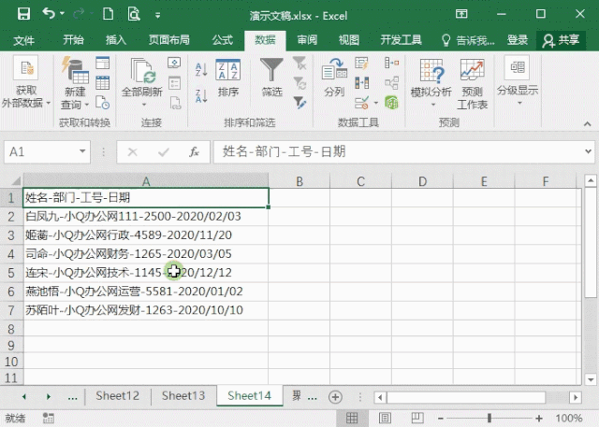Click the consolidate icon
This screenshot has width=599, height=427.
pos(391,63)
